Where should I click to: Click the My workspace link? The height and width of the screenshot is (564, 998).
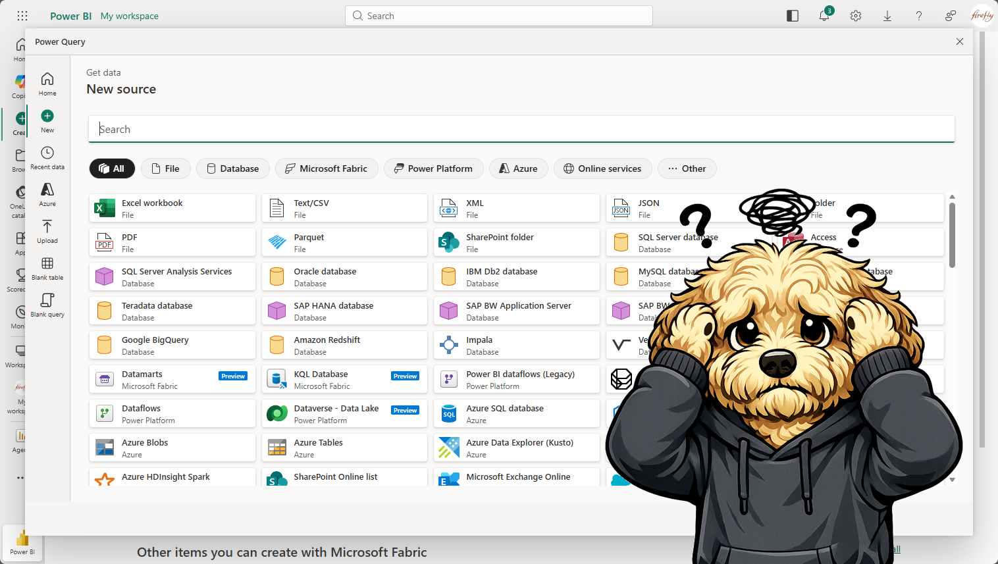[129, 16]
